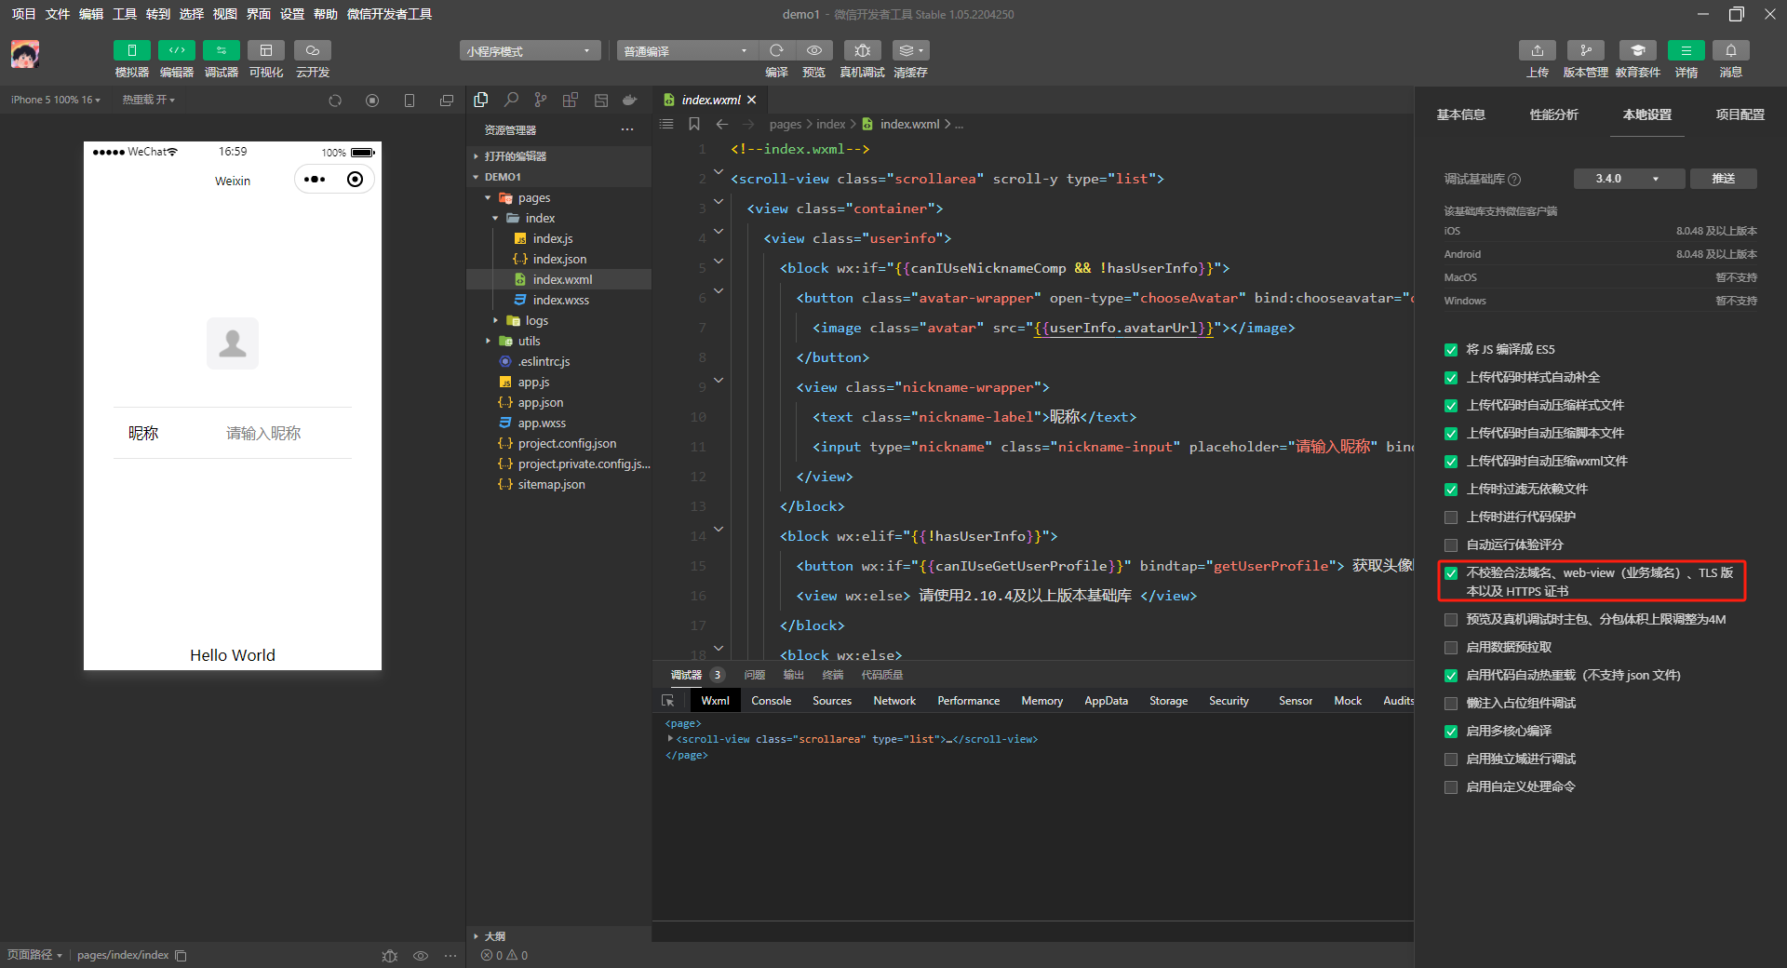This screenshot has width=1787, height=968.
Task: Click the 推送 push button
Action: pos(1724,179)
